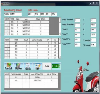Click the X*Y column header in middle table

tap(48, 40)
